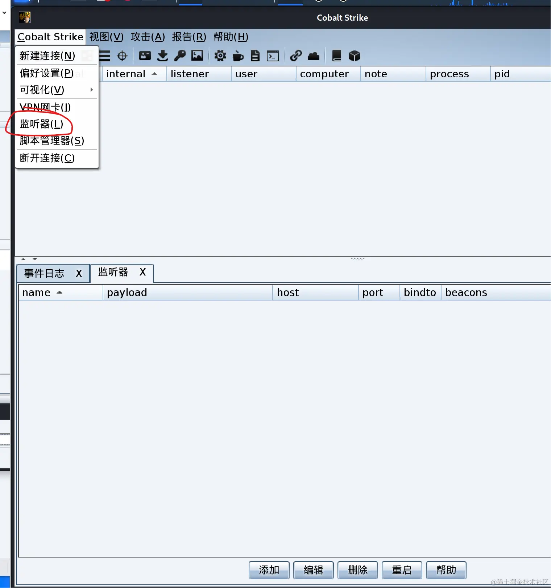551x588 pixels.
Task: Sort listeners by name column
Action: coord(61,293)
